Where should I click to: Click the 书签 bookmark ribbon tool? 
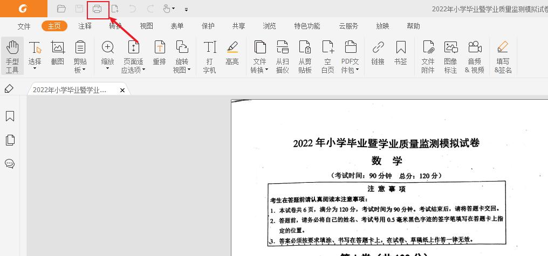click(x=401, y=53)
